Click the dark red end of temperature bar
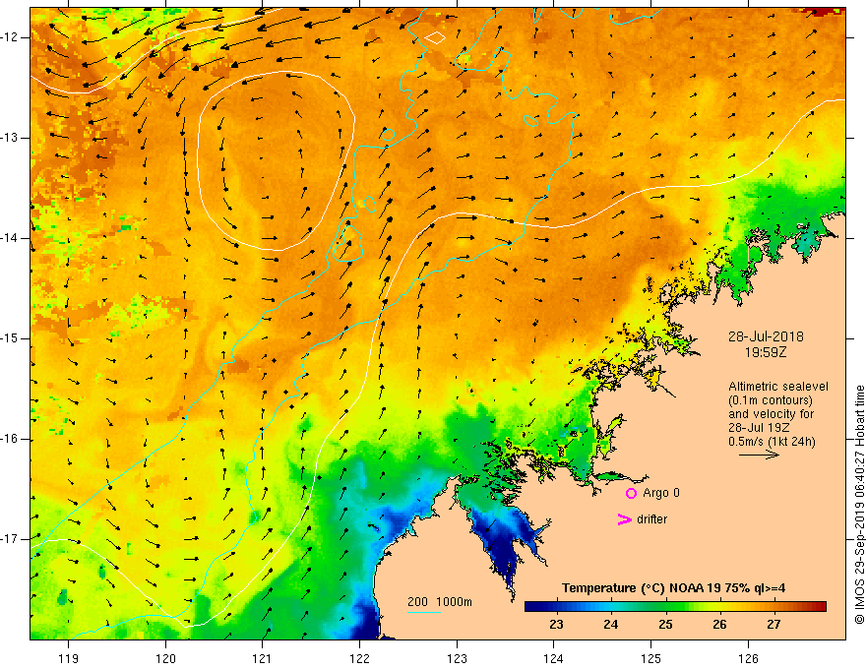This screenshot has width=866, height=669. click(820, 607)
